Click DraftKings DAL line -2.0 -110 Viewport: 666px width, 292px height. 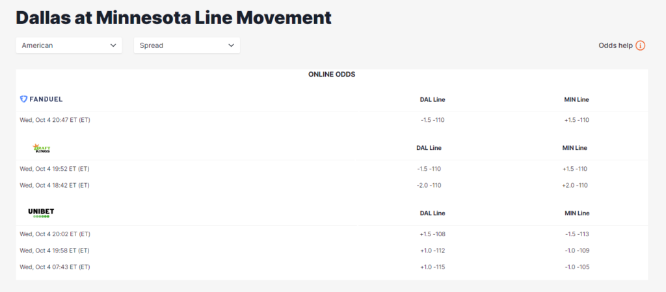tap(429, 185)
